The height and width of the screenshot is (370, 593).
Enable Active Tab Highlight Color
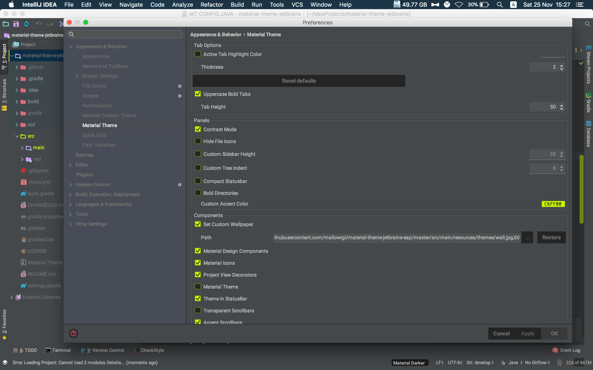(x=198, y=54)
